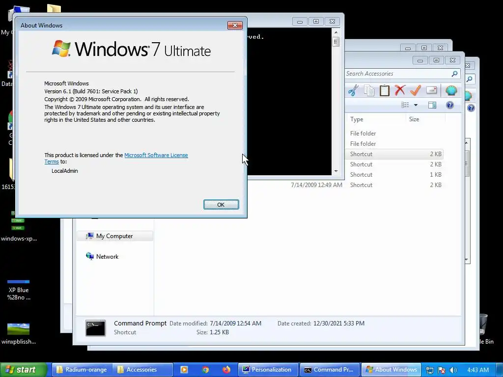Switch to Accessories taskbar button
The image size is (503, 377).
click(142, 370)
